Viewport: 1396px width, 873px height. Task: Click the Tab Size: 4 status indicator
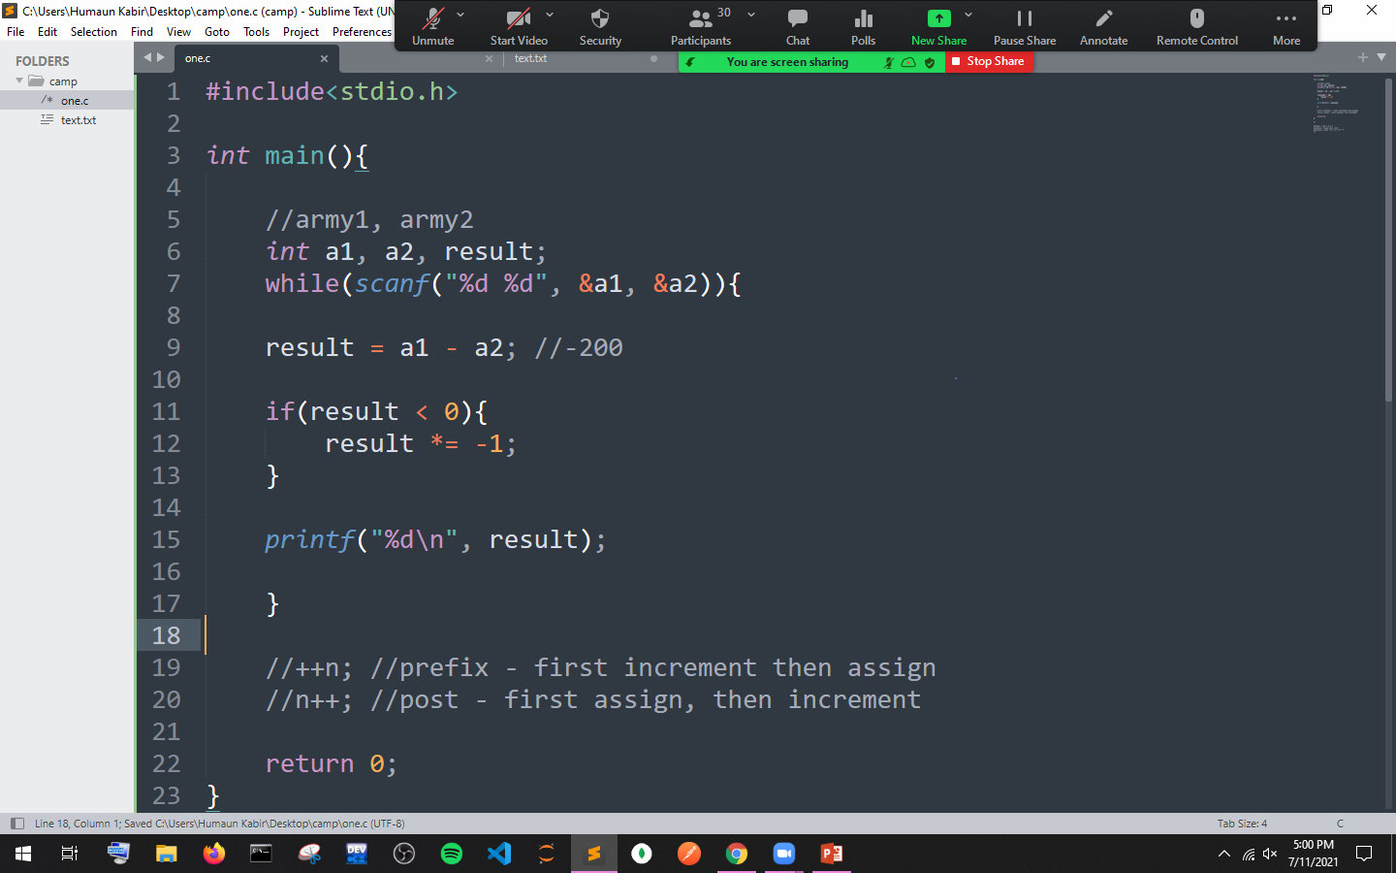tap(1242, 824)
